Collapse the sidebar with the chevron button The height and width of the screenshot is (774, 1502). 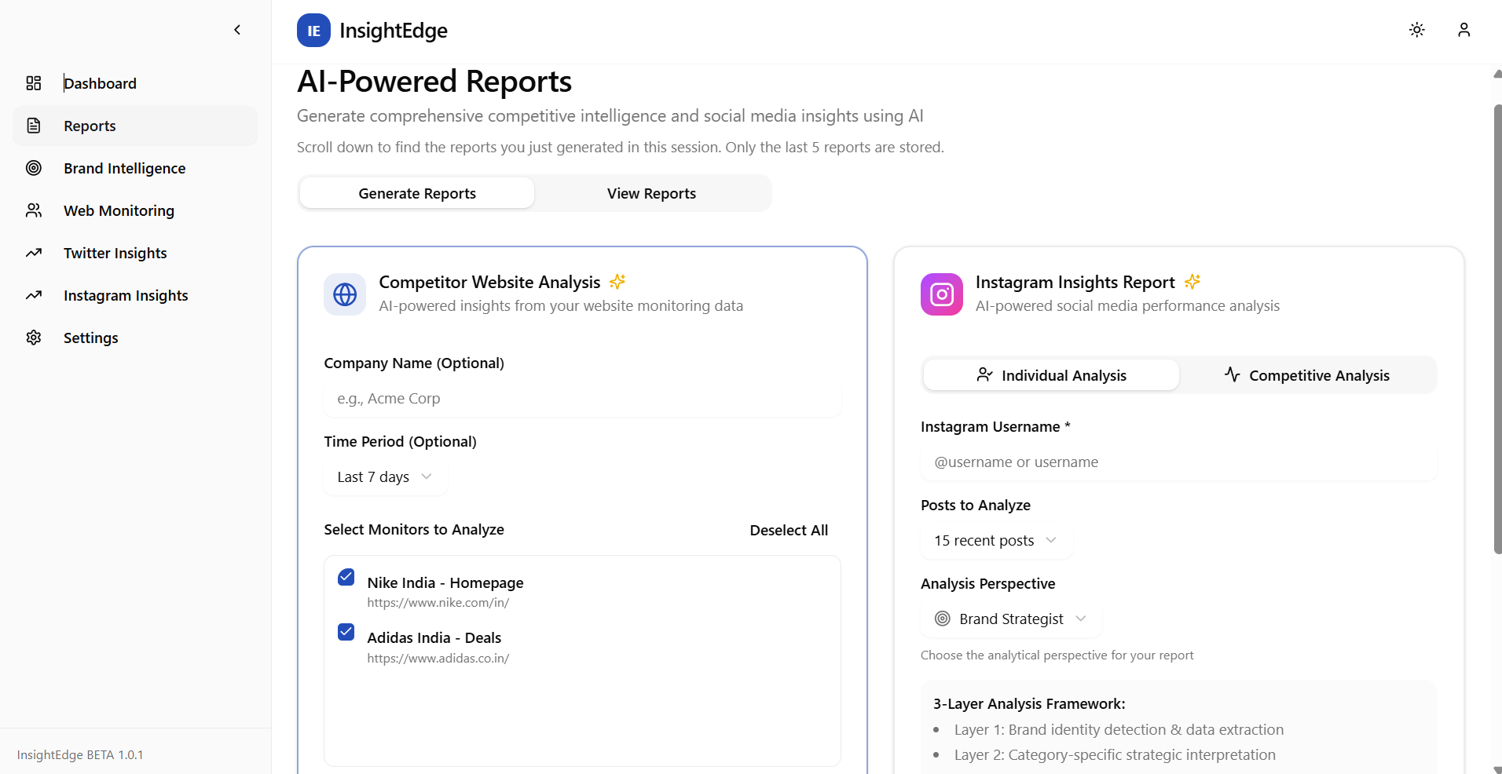(237, 30)
